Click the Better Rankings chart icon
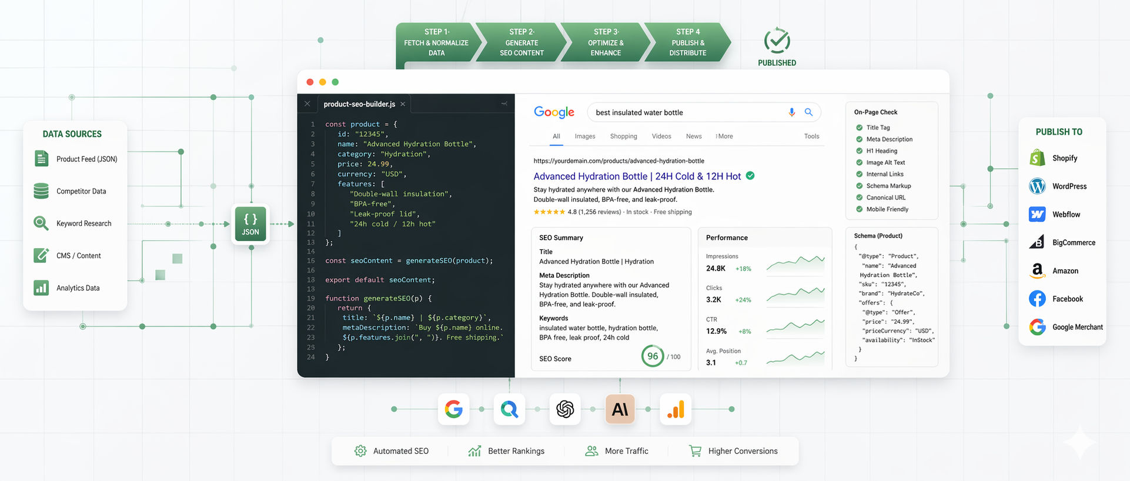This screenshot has height=481, width=1130. (x=474, y=451)
